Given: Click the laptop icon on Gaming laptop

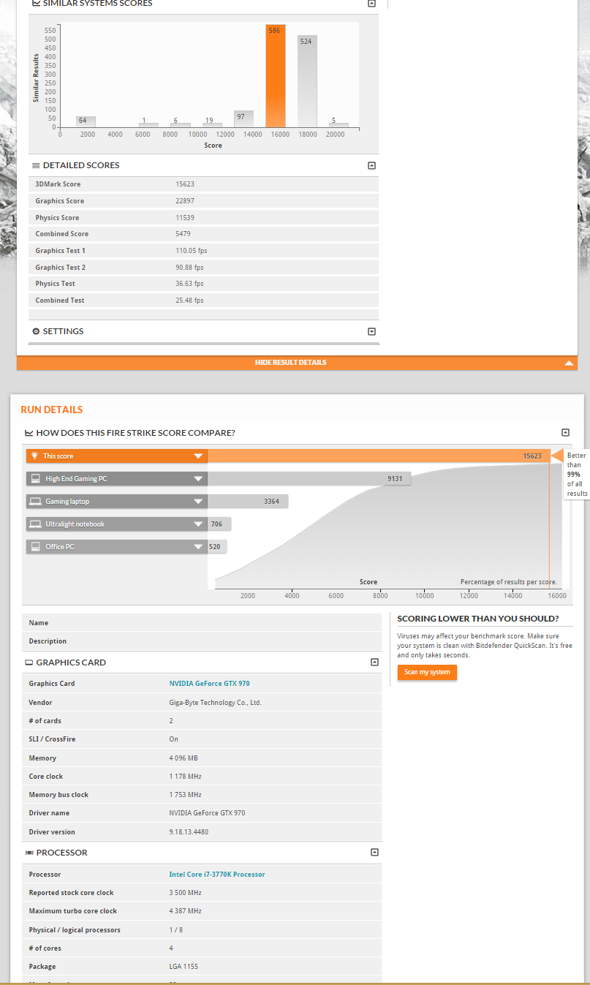Looking at the screenshot, I should click(x=34, y=502).
